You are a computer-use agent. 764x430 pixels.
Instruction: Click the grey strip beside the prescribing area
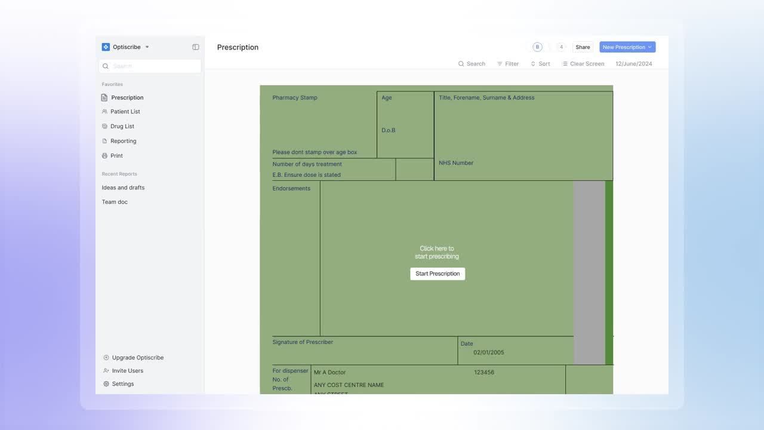coord(589,272)
